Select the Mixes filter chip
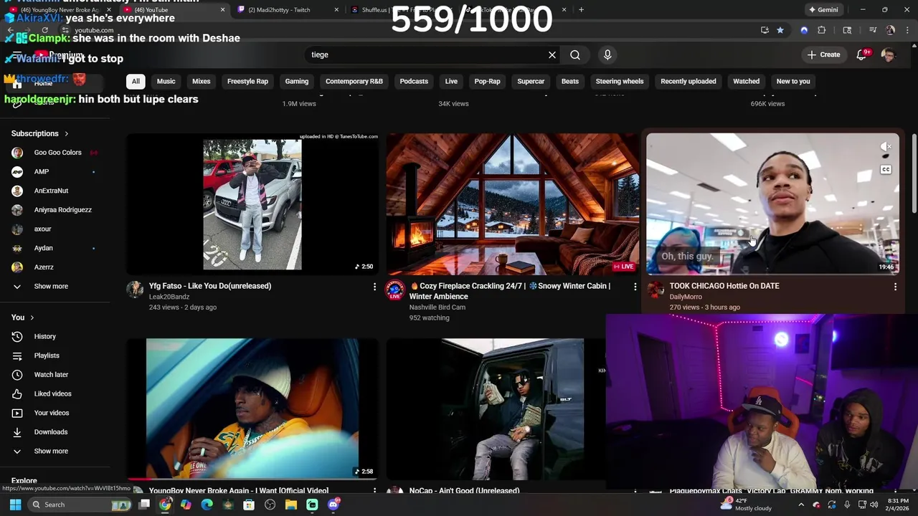The width and height of the screenshot is (918, 516). (201, 81)
